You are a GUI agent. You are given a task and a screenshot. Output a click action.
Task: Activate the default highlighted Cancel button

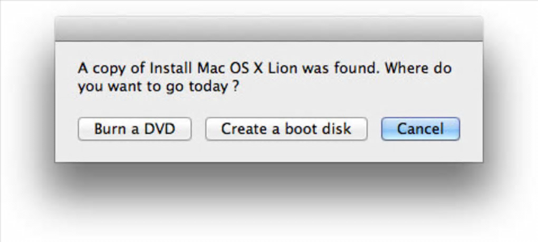pyautogui.click(x=420, y=129)
